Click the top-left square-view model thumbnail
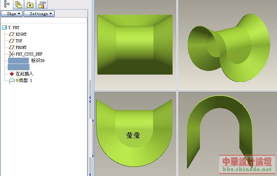 coord(135,44)
